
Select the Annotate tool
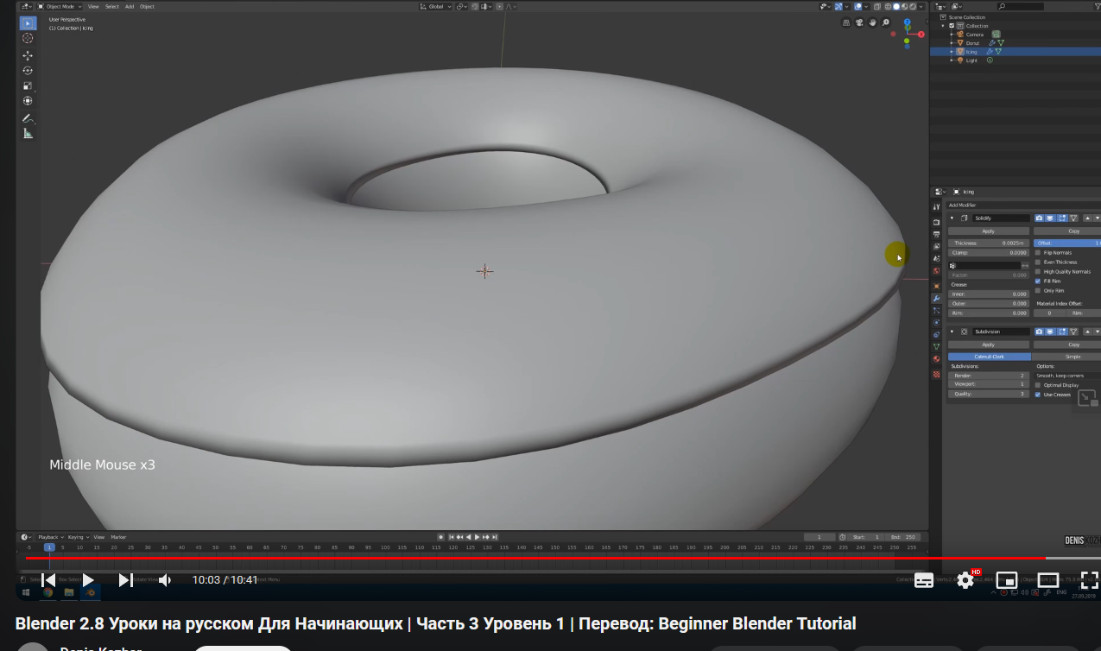click(28, 118)
